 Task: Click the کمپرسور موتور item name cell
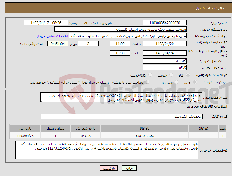144,136
